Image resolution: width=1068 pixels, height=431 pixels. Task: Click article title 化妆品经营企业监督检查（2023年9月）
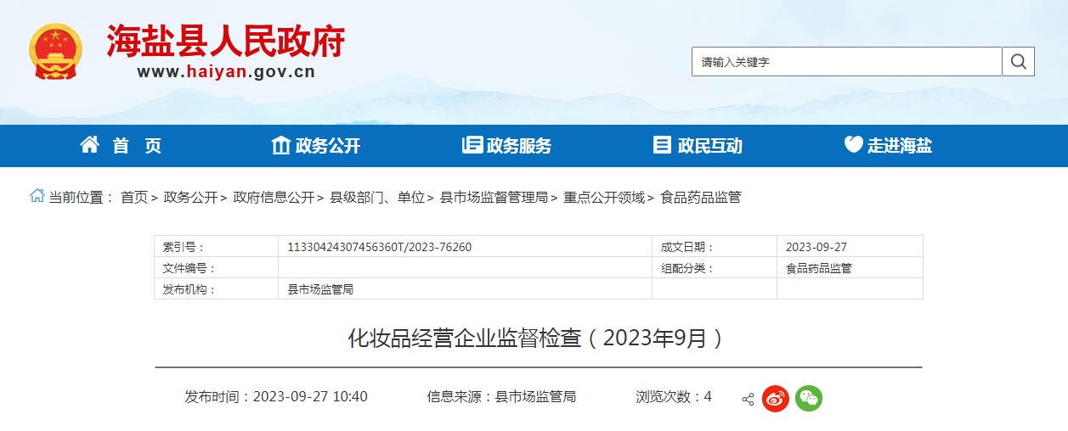538,338
